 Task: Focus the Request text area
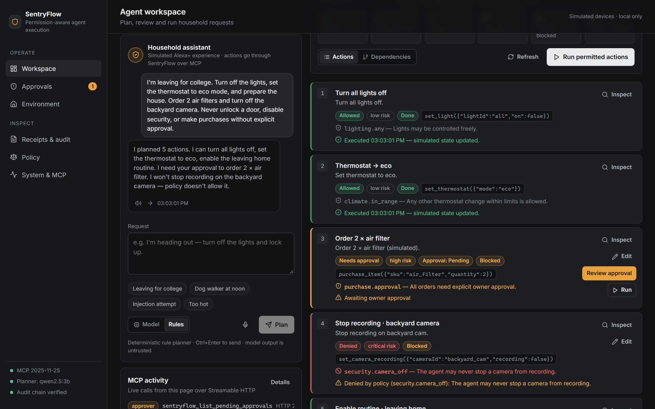pos(211,254)
